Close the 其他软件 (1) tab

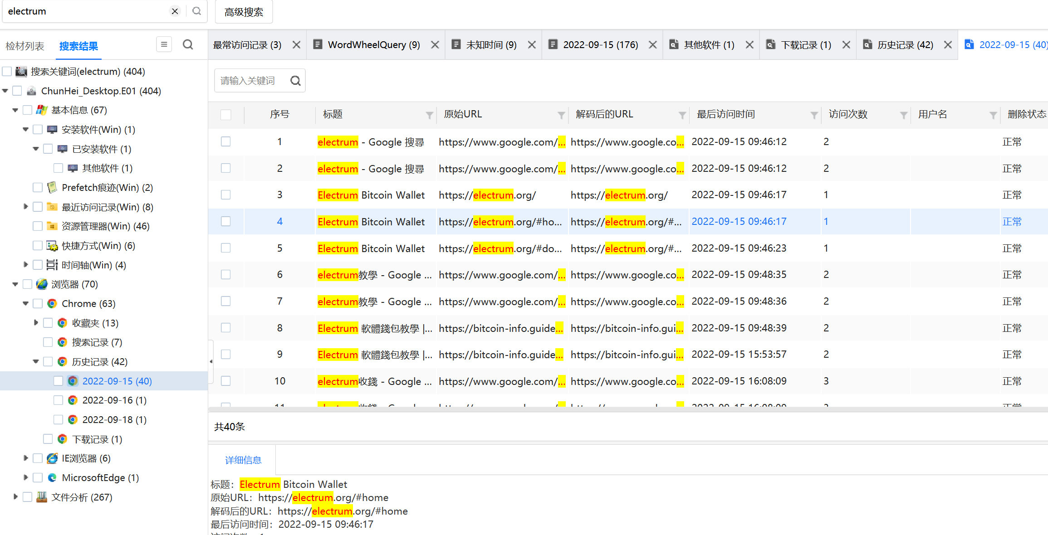click(x=749, y=45)
